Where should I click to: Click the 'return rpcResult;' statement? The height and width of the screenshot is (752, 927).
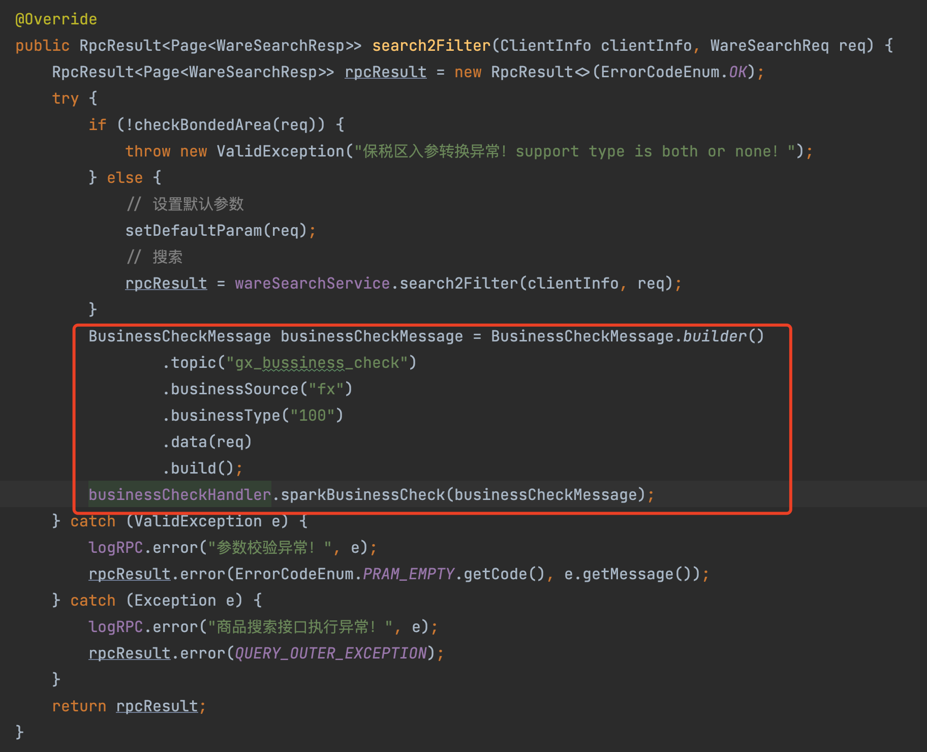[129, 706]
